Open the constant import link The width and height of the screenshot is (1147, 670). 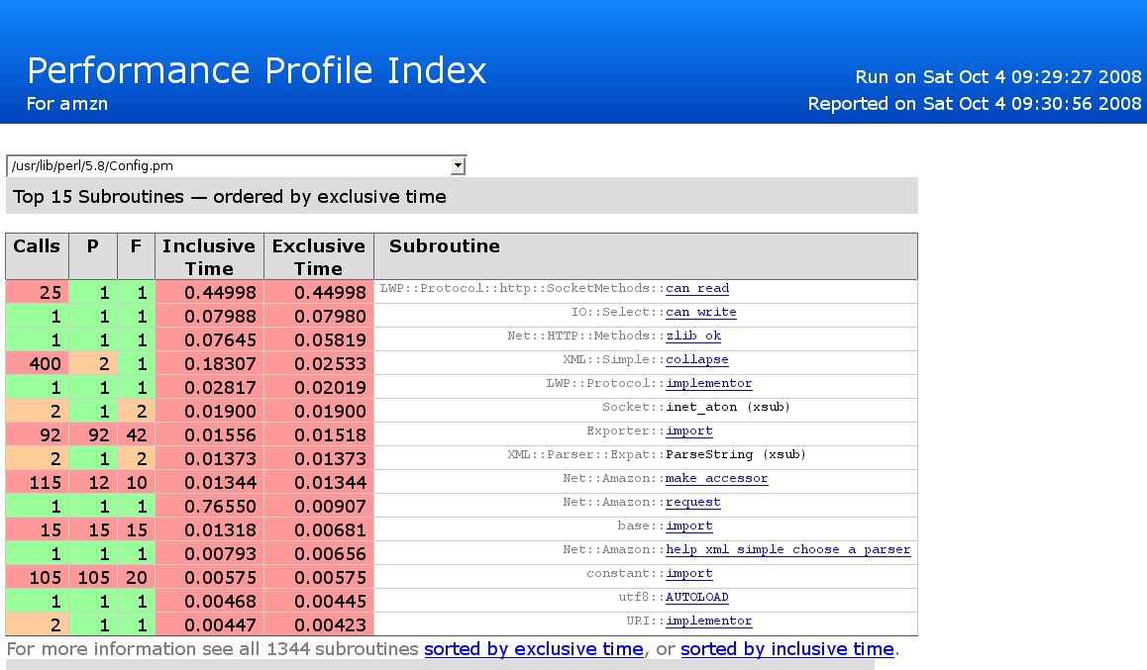689,573
